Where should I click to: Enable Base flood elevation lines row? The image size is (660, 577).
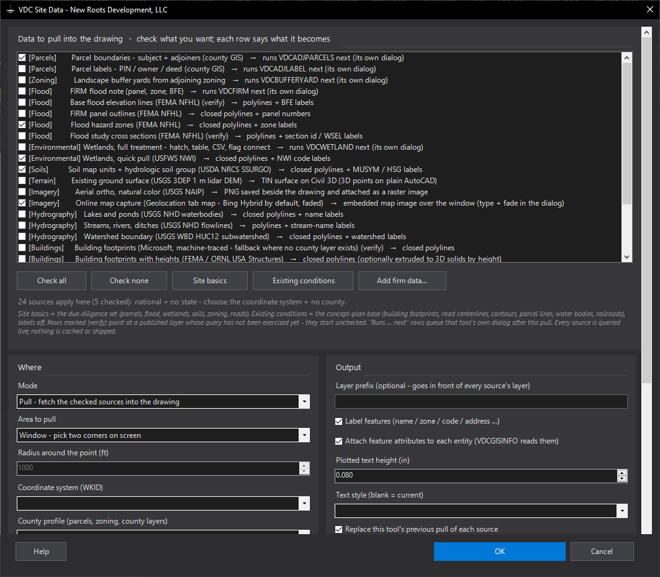point(22,102)
